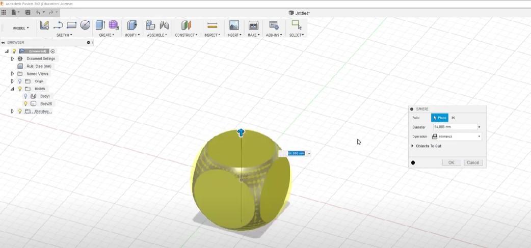Click the Document Settings gear icon

tap(20, 59)
